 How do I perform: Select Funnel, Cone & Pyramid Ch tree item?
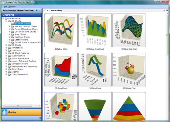tap(28, 42)
